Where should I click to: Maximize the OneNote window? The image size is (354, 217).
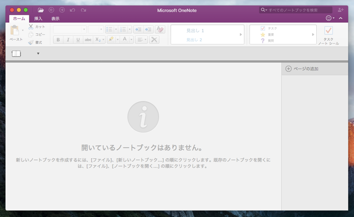pos(26,10)
